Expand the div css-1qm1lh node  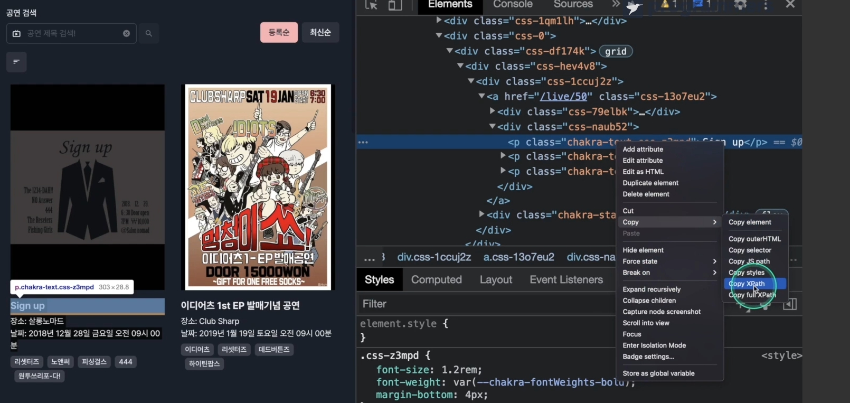pos(439,21)
